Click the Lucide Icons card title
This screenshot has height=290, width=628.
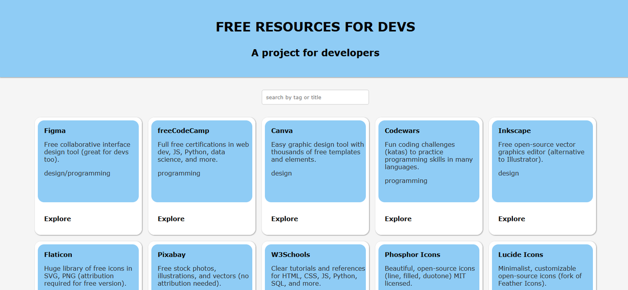(x=521, y=254)
